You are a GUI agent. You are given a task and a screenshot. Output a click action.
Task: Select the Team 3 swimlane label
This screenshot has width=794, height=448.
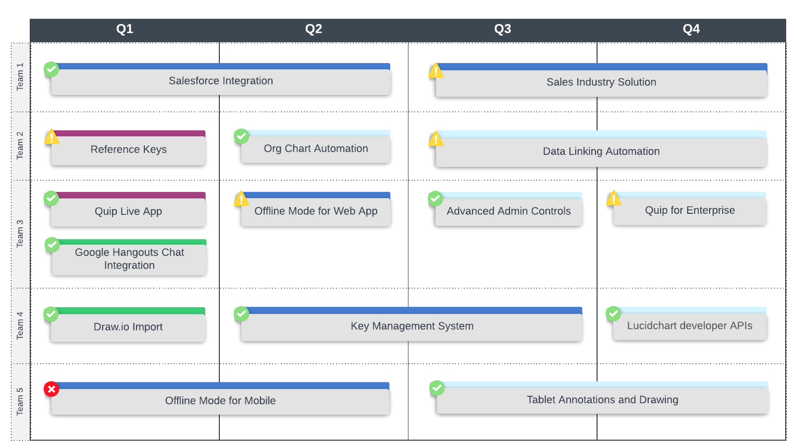click(x=20, y=233)
